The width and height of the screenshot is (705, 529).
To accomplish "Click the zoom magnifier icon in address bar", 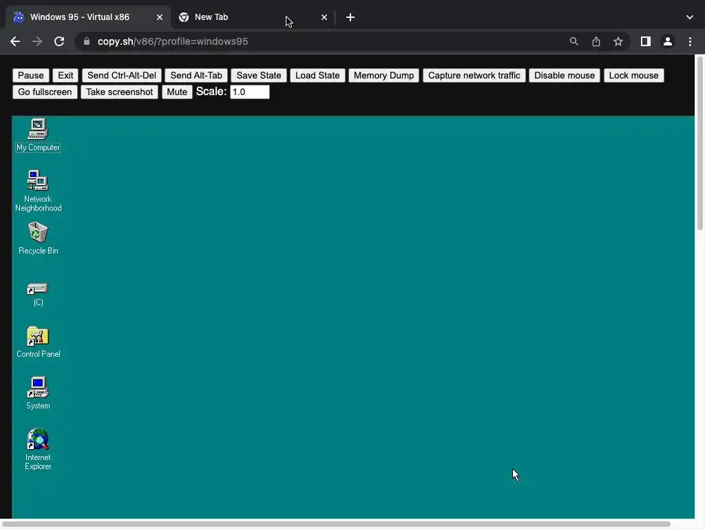I will coord(574,41).
